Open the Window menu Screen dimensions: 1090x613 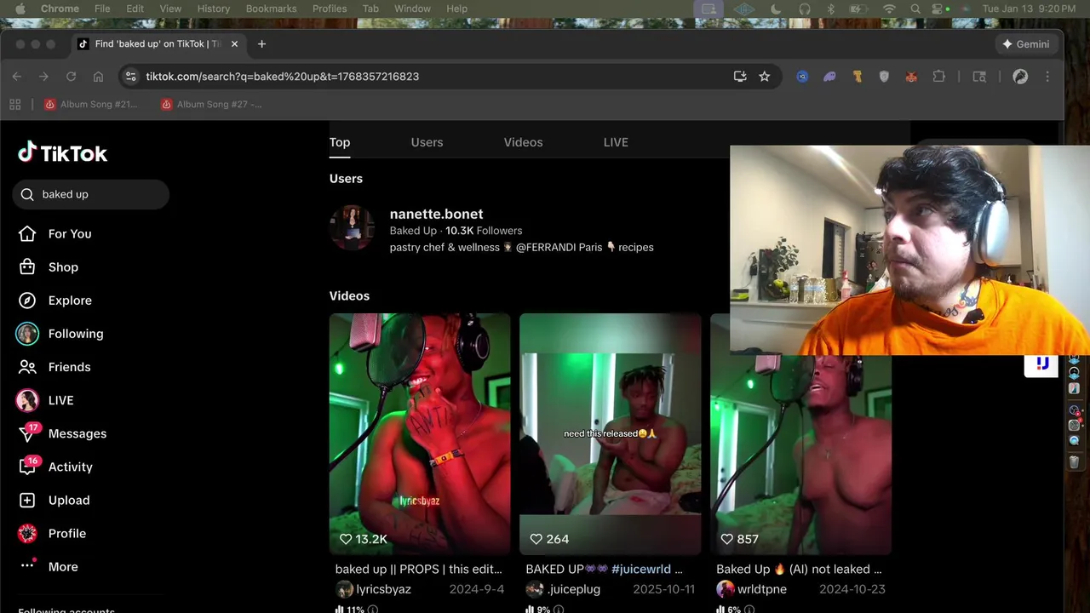[x=412, y=9]
